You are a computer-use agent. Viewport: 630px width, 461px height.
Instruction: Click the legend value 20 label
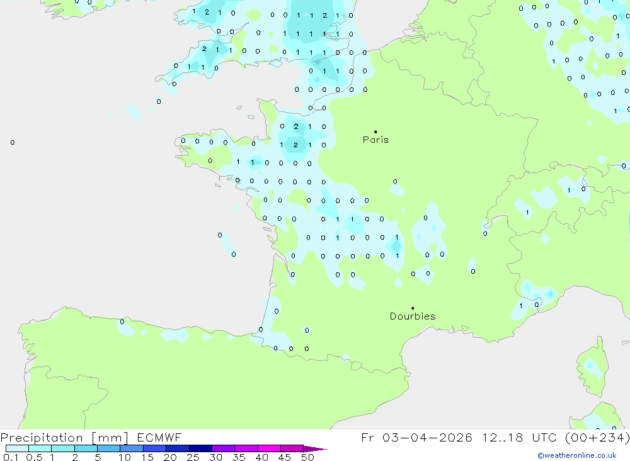(170, 457)
